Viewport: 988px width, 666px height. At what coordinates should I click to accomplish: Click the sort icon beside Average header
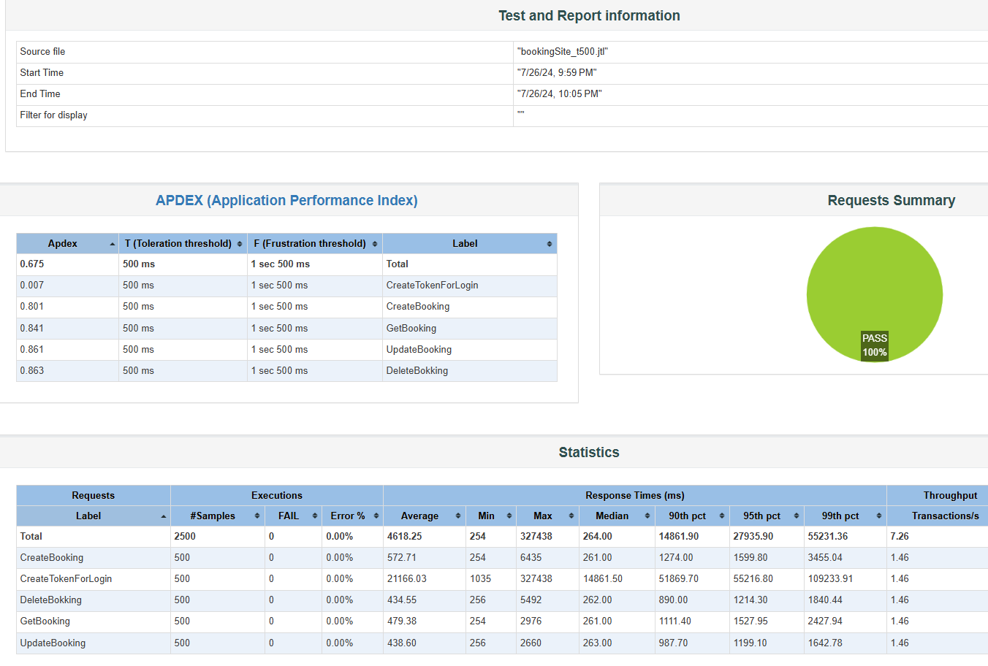458,516
